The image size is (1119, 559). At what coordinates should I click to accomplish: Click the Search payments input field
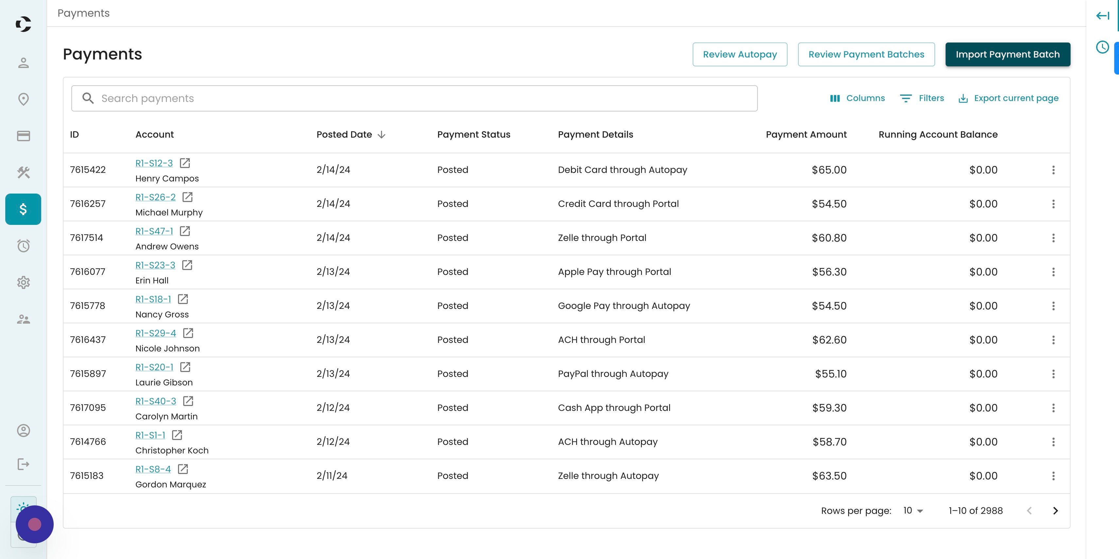414,98
